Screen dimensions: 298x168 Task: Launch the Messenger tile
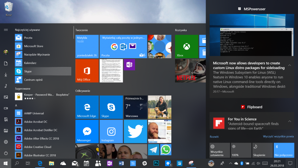click(87, 132)
